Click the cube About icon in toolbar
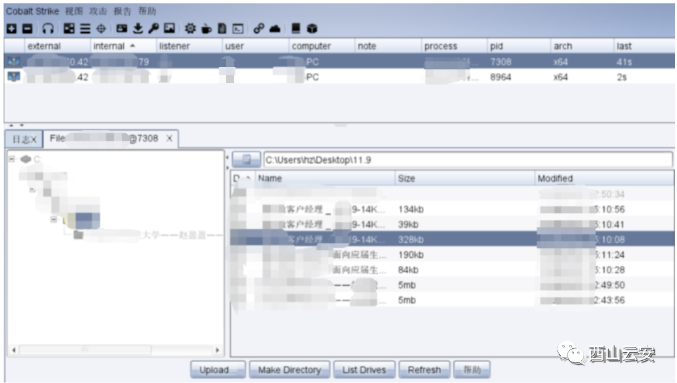 [312, 29]
